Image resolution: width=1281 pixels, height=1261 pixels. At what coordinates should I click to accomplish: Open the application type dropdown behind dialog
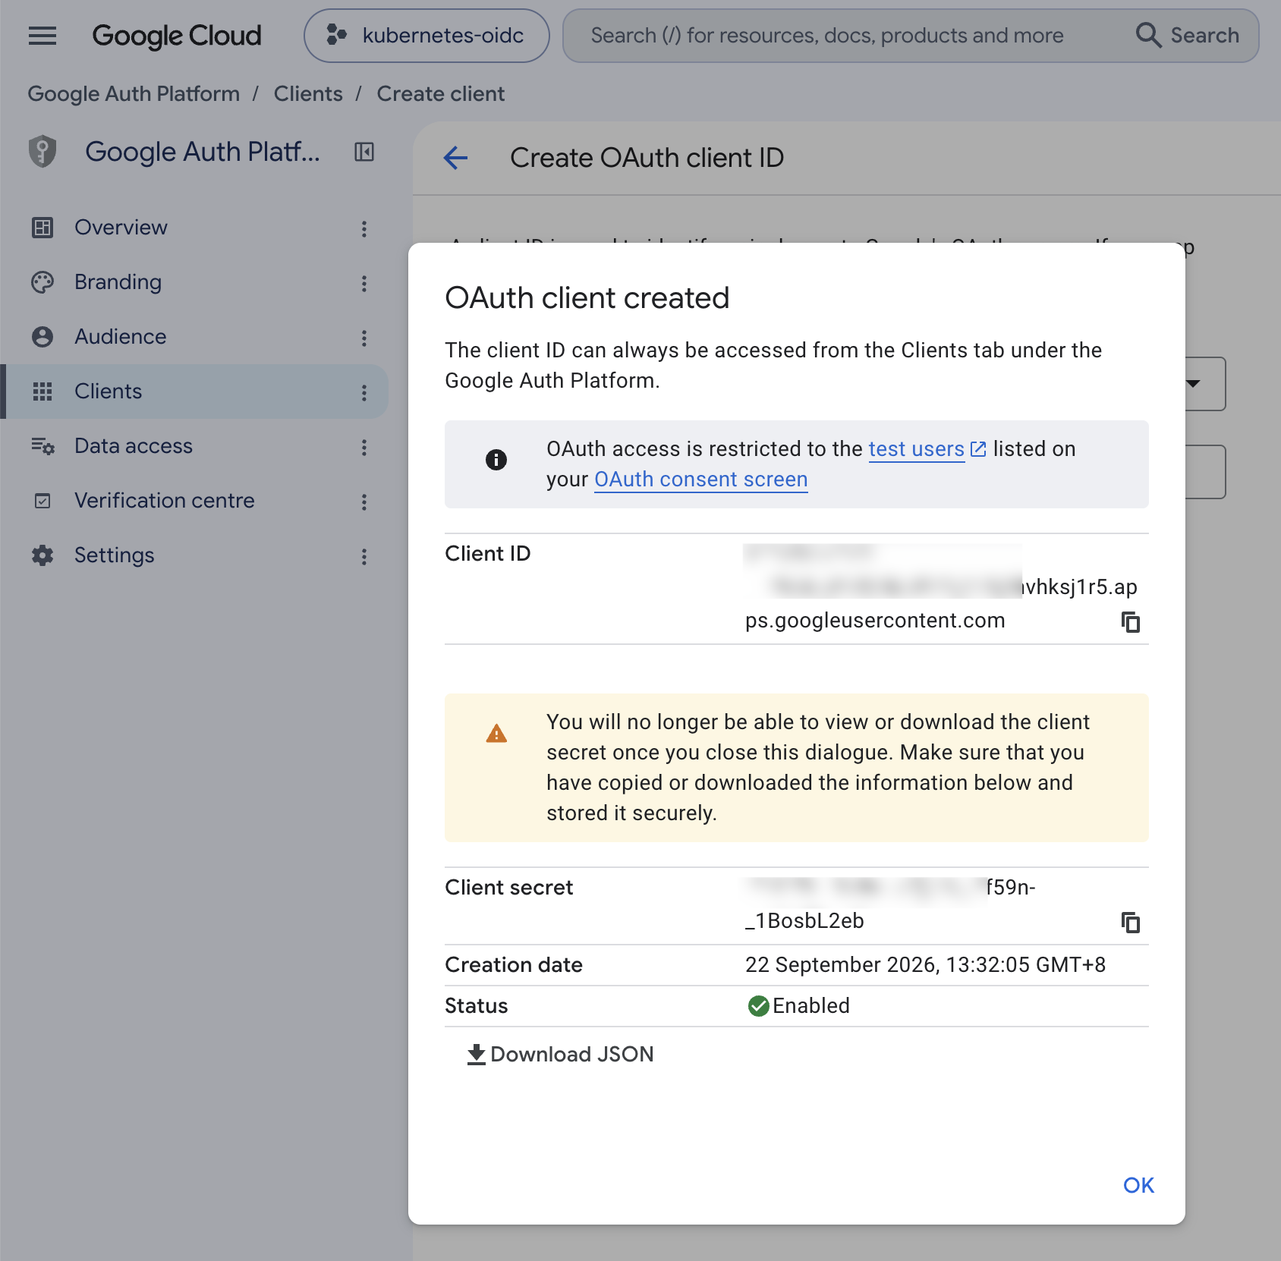point(1205,384)
